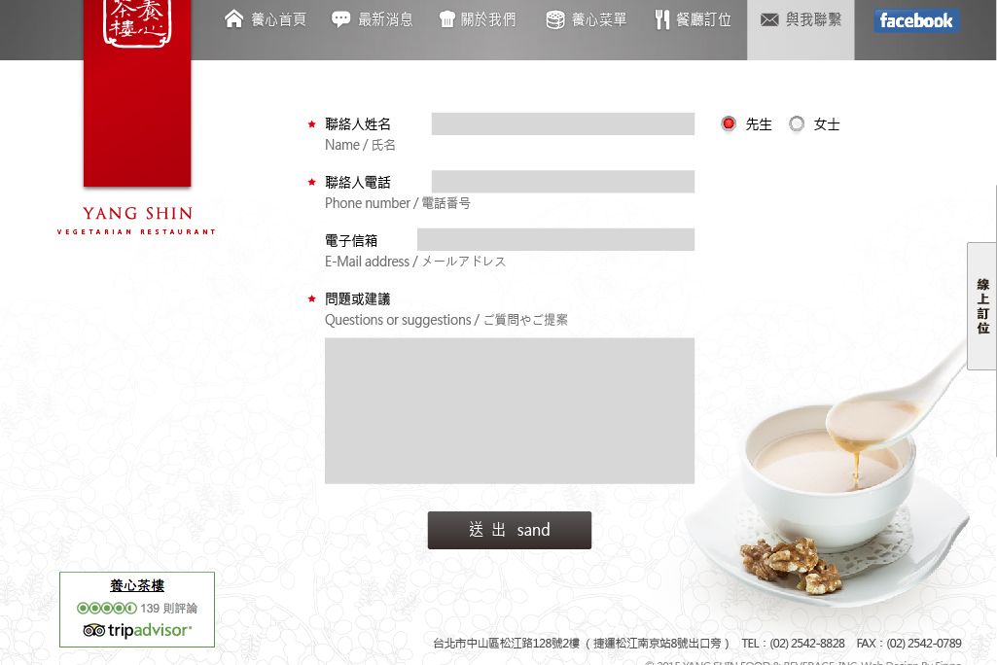Open the 線上訂位 side tab
Image resolution: width=997 pixels, height=665 pixels.
point(982,306)
